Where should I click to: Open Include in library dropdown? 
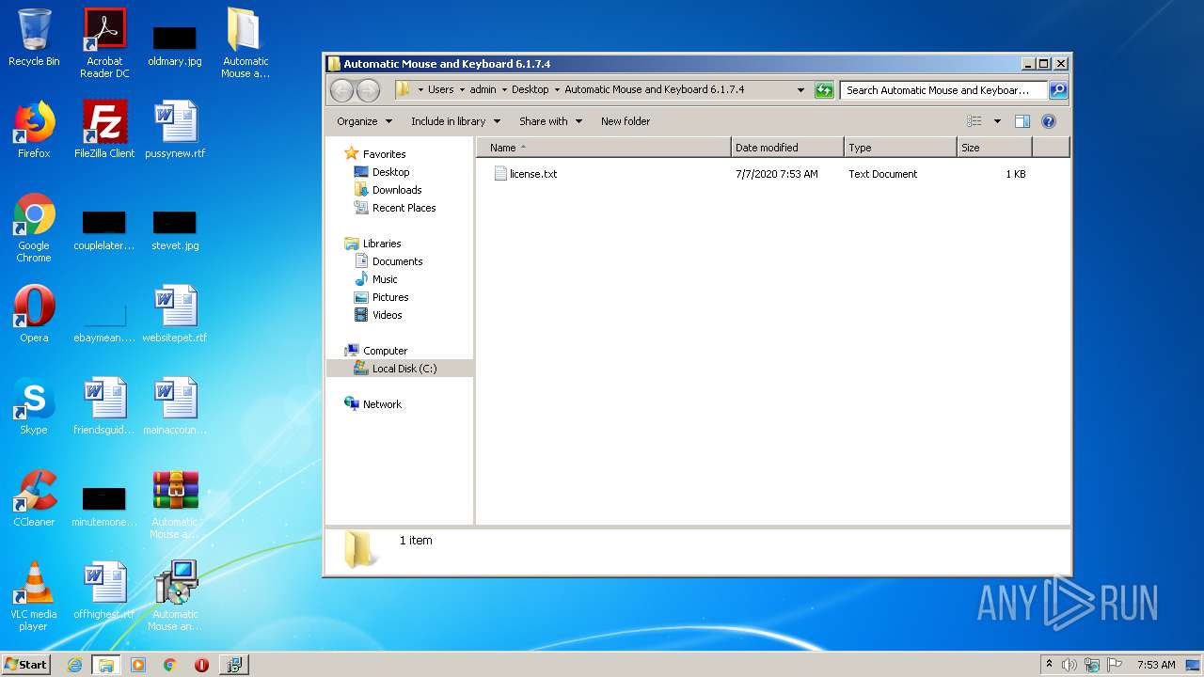455,121
